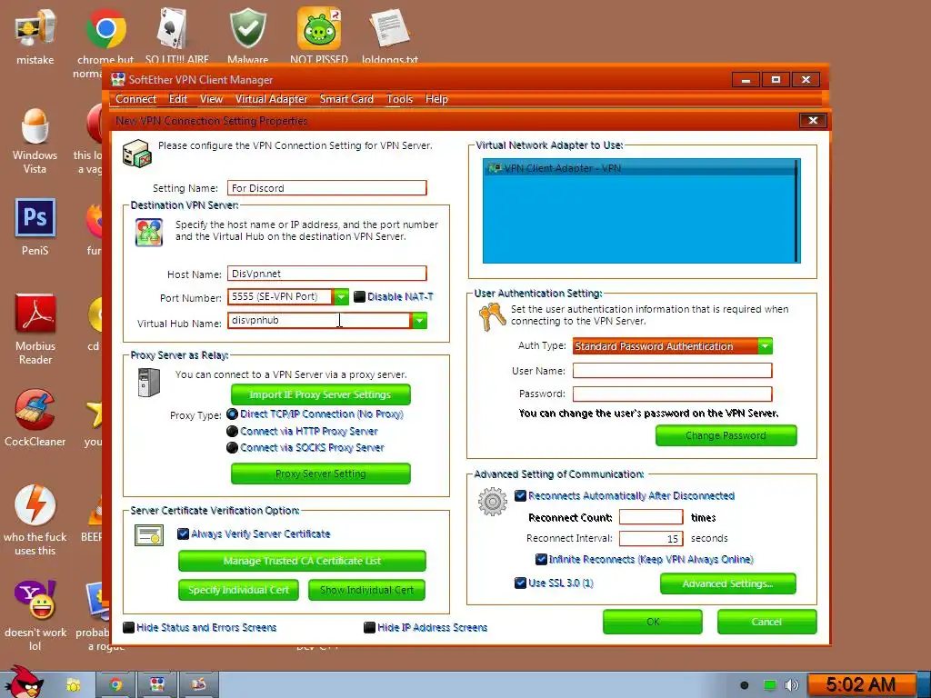Expand the Auth Type dropdown
This screenshot has height=698, width=931.
pos(765,346)
